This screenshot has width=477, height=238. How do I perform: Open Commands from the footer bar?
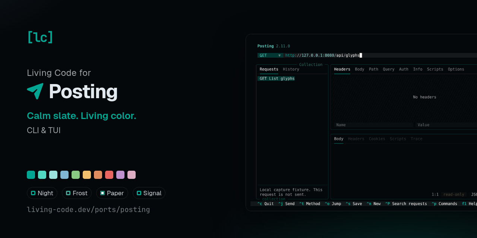[x=445, y=204]
